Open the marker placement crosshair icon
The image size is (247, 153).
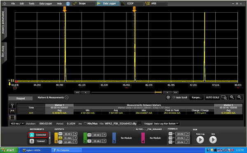pos(168,97)
